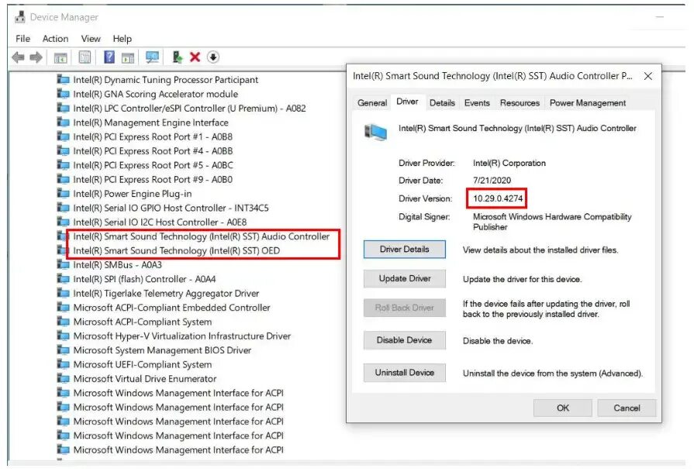Open the File menu
Viewport: 694px width, 469px height.
tap(23, 39)
